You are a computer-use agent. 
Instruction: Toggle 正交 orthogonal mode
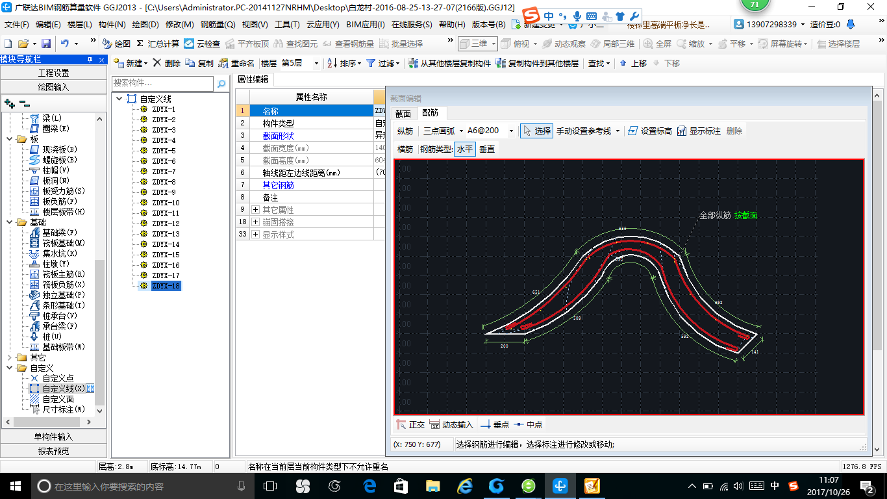pos(410,424)
